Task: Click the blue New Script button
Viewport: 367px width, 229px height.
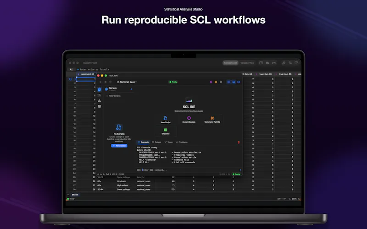Action: pos(119,146)
